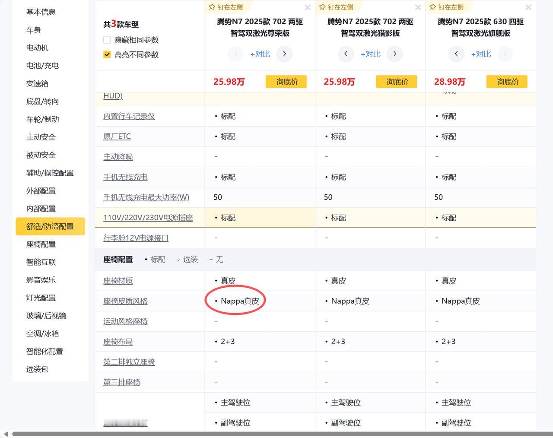
Task: Open the 变速箱 section
Action: (x=37, y=83)
